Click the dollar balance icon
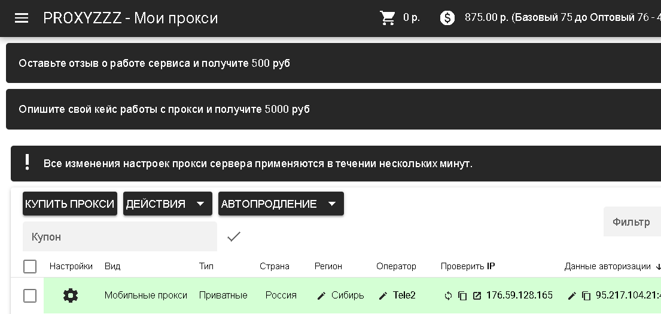The width and height of the screenshot is (661, 314). (447, 18)
